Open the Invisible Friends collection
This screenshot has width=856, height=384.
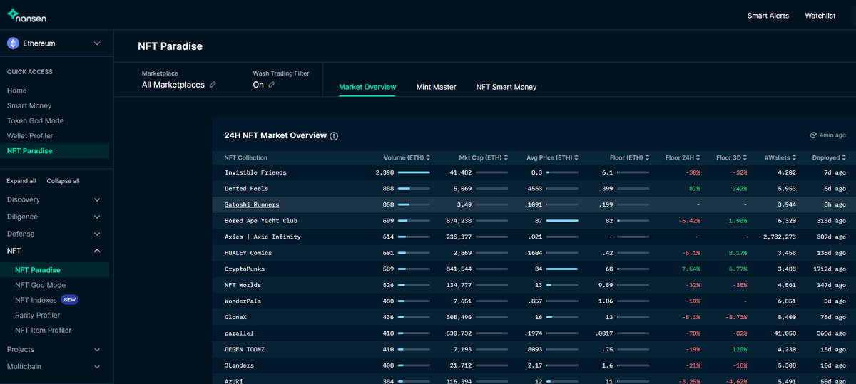pos(255,172)
